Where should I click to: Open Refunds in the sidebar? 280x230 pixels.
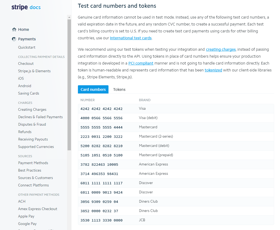pyautogui.click(x=25, y=132)
